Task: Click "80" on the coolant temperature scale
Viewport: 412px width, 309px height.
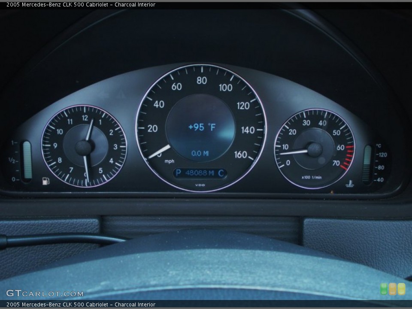Action: coord(381,167)
